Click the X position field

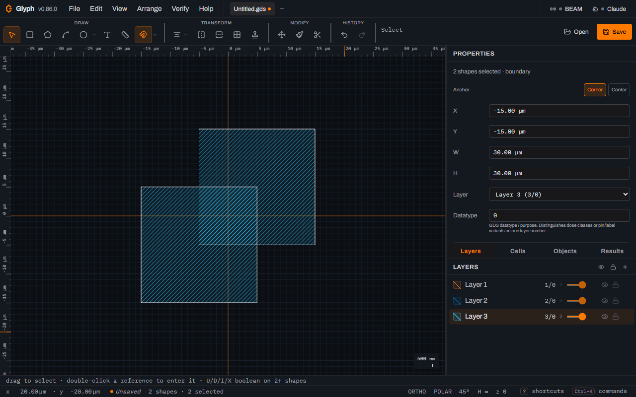[559, 111]
